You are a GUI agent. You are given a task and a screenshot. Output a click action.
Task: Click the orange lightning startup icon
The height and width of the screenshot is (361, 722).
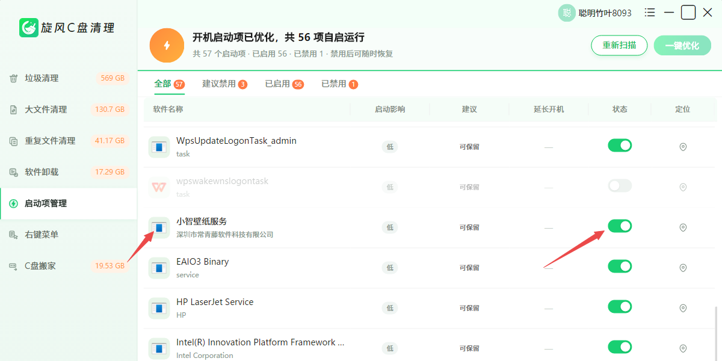(x=167, y=45)
